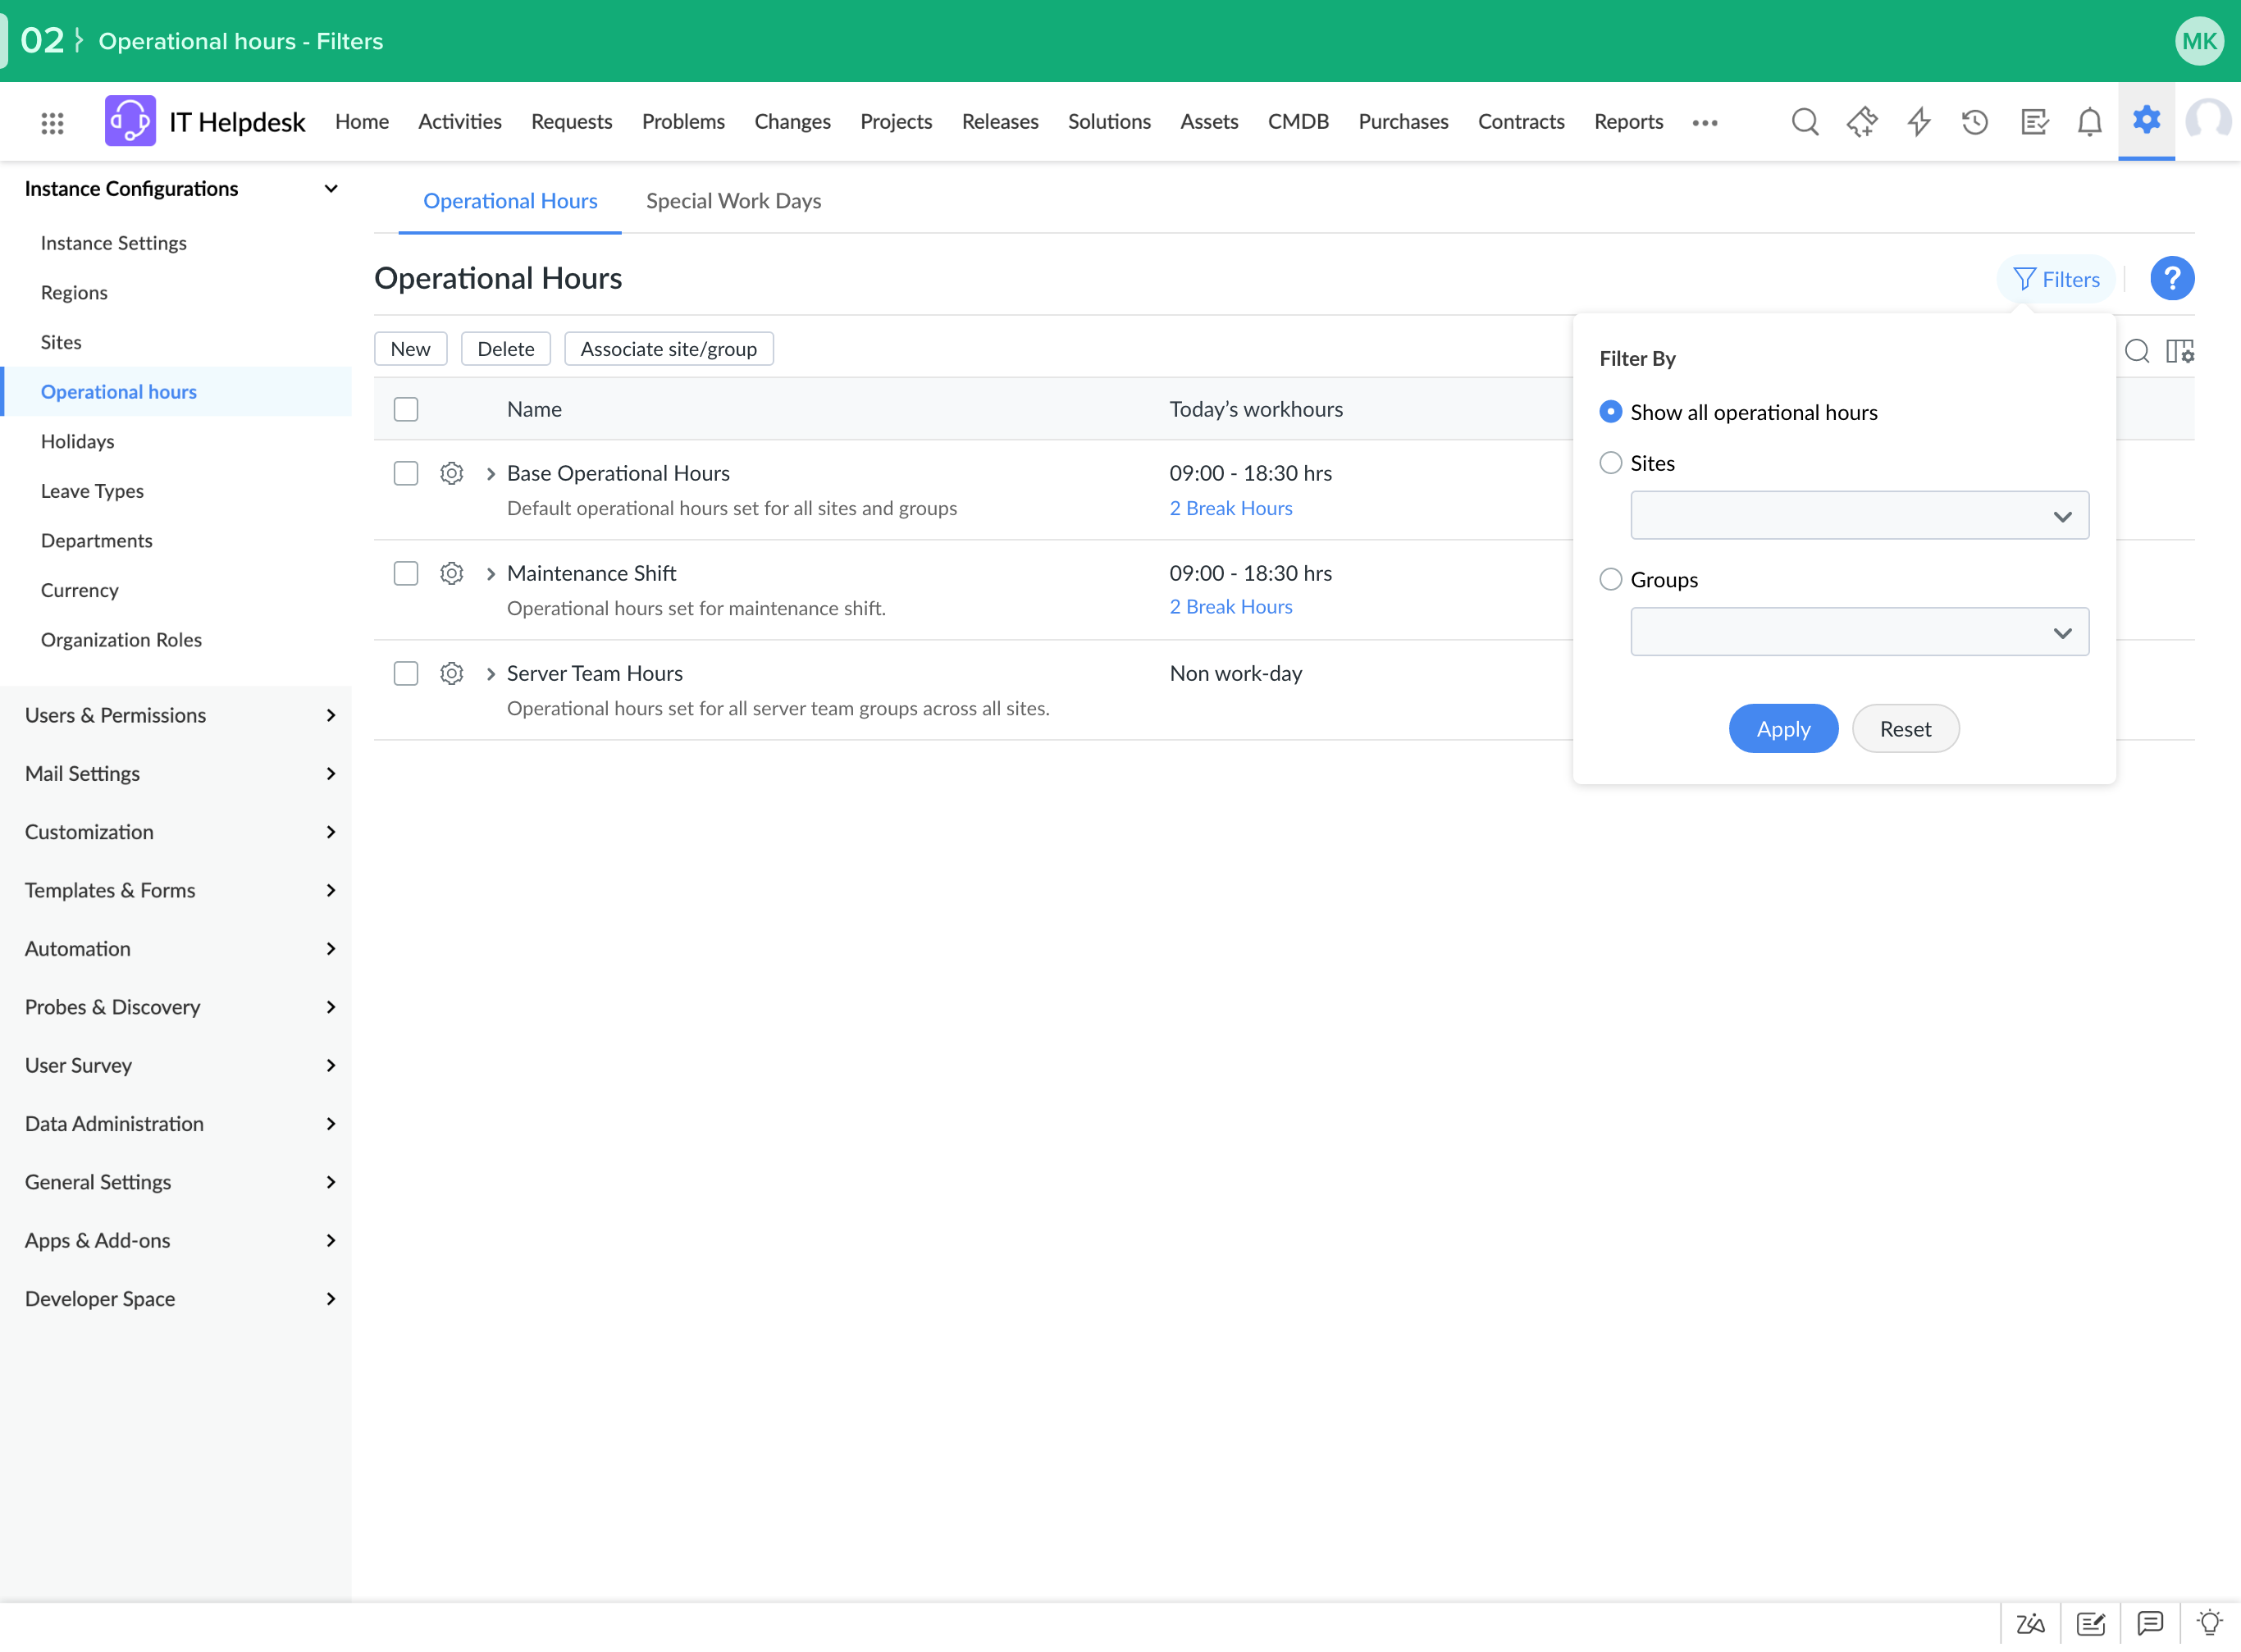The width and height of the screenshot is (2241, 1652).
Task: Open the chat message icon in footer
Action: pyautogui.click(x=2149, y=1623)
